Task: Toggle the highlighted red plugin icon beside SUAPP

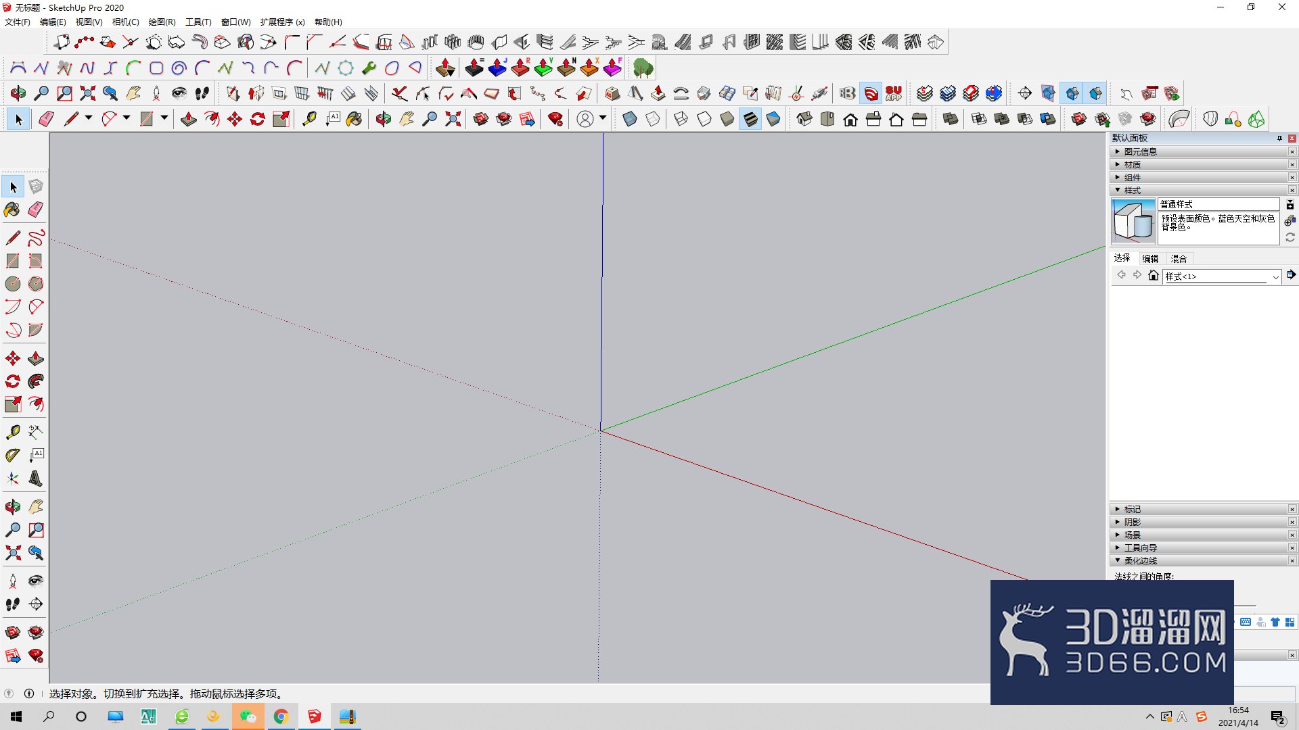Action: click(x=871, y=93)
